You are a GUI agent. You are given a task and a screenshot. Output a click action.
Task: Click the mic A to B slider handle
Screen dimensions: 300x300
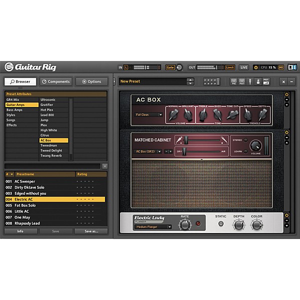[x=186, y=140]
